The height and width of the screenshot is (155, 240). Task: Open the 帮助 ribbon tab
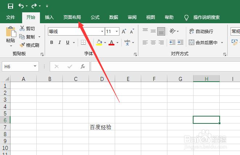tap(169, 17)
